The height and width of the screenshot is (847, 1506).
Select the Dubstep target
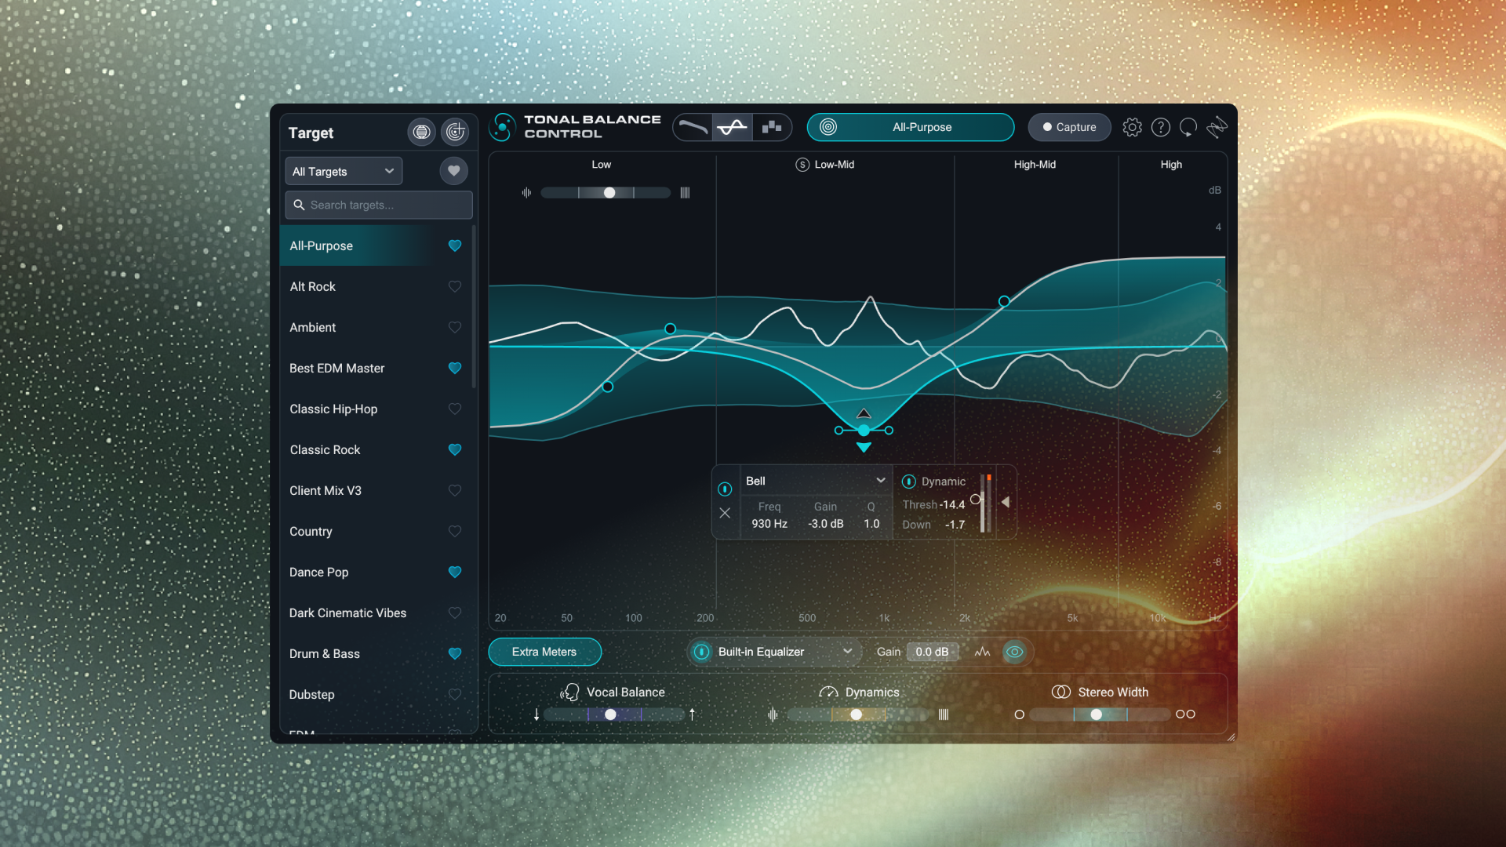click(376, 694)
